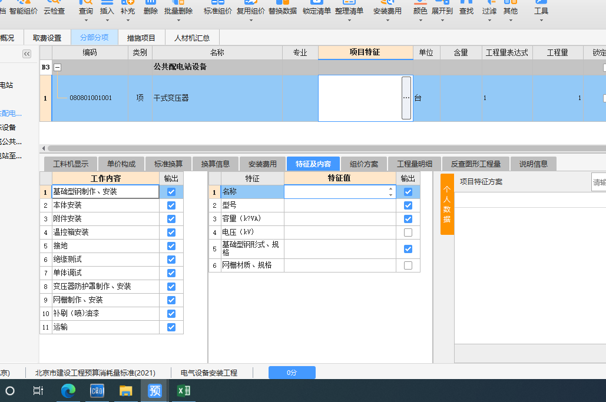Click the 标准组价 toolbar tool
Image resolution: width=606 pixels, height=402 pixels.
click(x=217, y=8)
